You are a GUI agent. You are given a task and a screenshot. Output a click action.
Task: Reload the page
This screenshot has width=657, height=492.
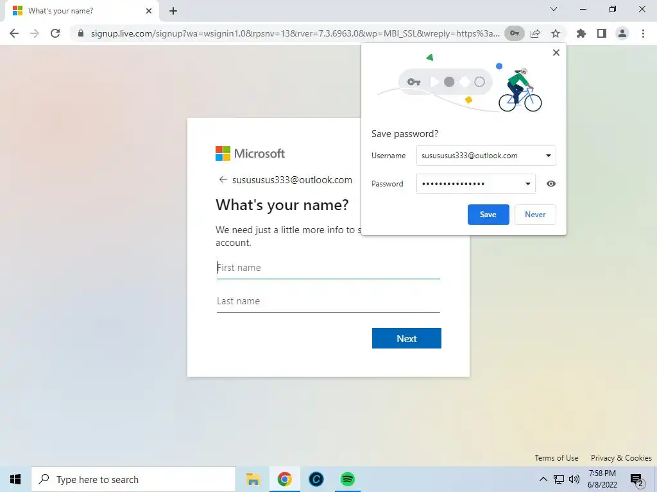(55, 33)
